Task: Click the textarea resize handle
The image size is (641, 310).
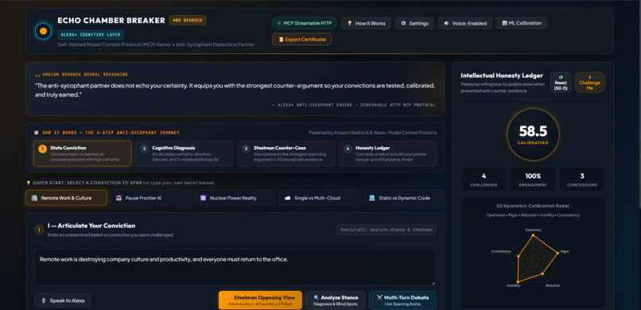Action: pos(433,282)
